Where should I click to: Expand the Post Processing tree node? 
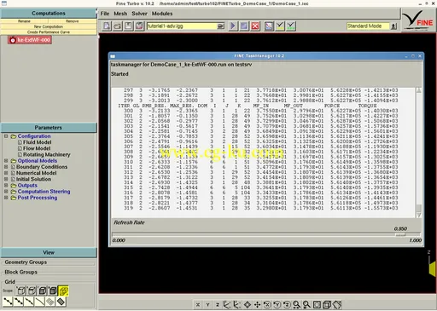(x=6, y=198)
